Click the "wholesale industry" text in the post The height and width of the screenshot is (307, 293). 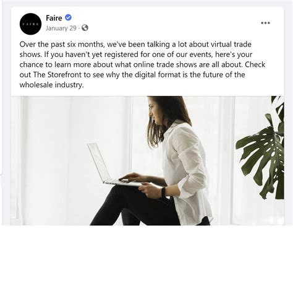click(51, 85)
